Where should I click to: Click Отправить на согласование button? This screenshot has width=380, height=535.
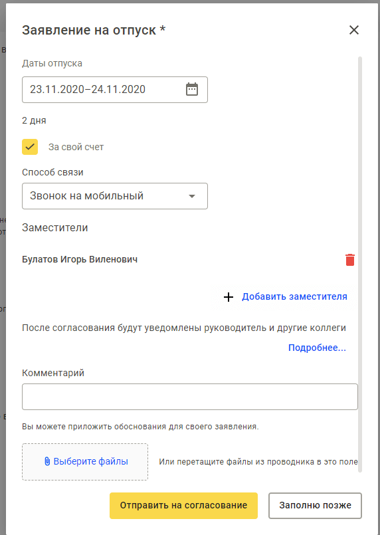point(183,506)
